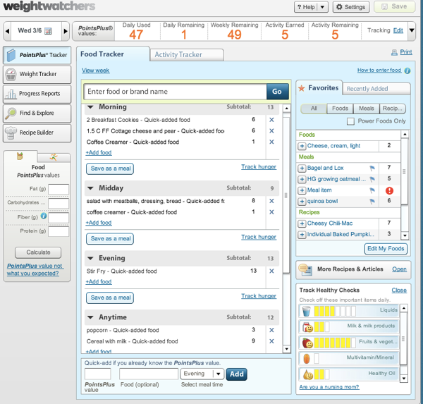
Task: Collapse the Morning section
Action: click(x=90, y=107)
